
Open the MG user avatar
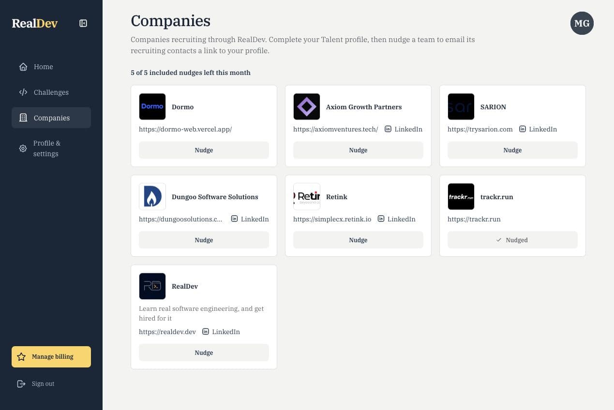pos(582,23)
